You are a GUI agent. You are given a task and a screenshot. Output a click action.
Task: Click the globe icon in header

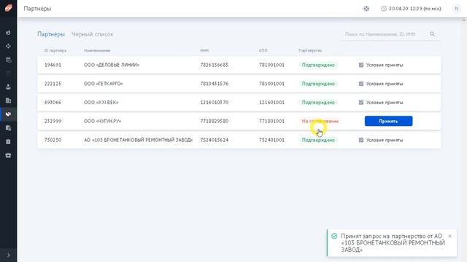(366, 9)
